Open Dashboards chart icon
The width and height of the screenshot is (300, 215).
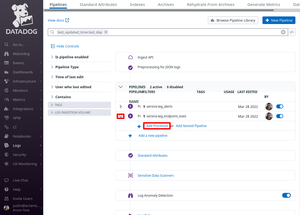[6, 72]
